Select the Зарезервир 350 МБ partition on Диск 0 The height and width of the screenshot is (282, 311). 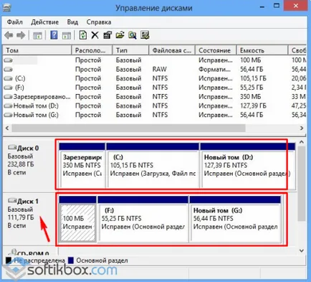coord(82,165)
